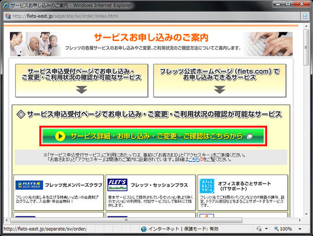313x236 pixels.
Task: Click the external link icon beside こちら
Action: point(201,159)
